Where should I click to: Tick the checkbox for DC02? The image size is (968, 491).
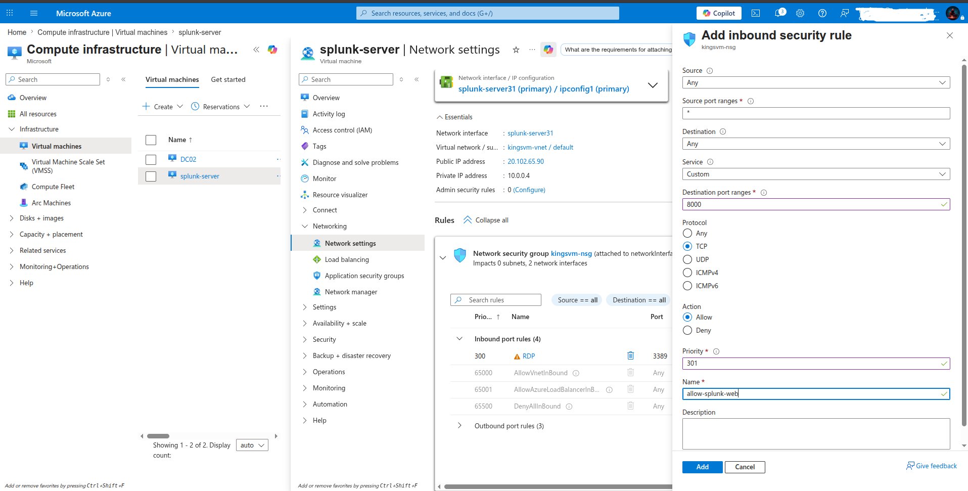[x=151, y=160]
